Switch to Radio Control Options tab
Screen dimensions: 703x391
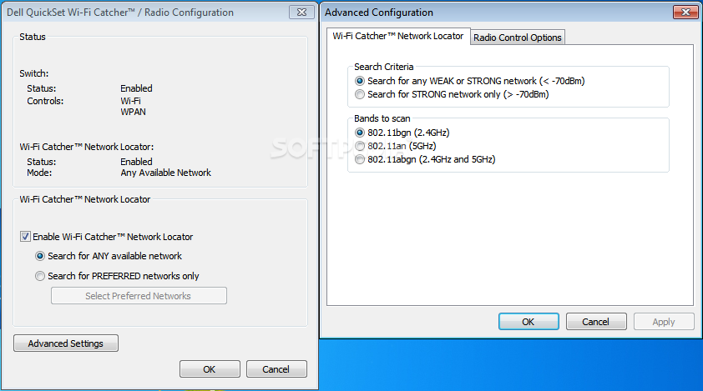click(x=518, y=38)
